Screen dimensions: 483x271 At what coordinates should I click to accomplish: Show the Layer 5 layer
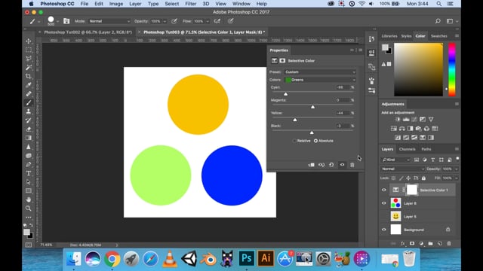click(384, 216)
